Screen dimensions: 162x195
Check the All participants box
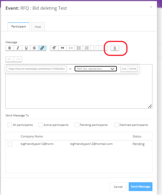(x=10, y=125)
